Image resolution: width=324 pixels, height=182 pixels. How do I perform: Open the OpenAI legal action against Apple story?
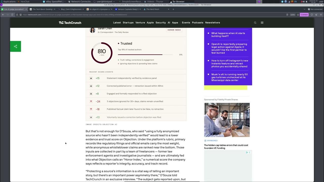click(x=229, y=48)
